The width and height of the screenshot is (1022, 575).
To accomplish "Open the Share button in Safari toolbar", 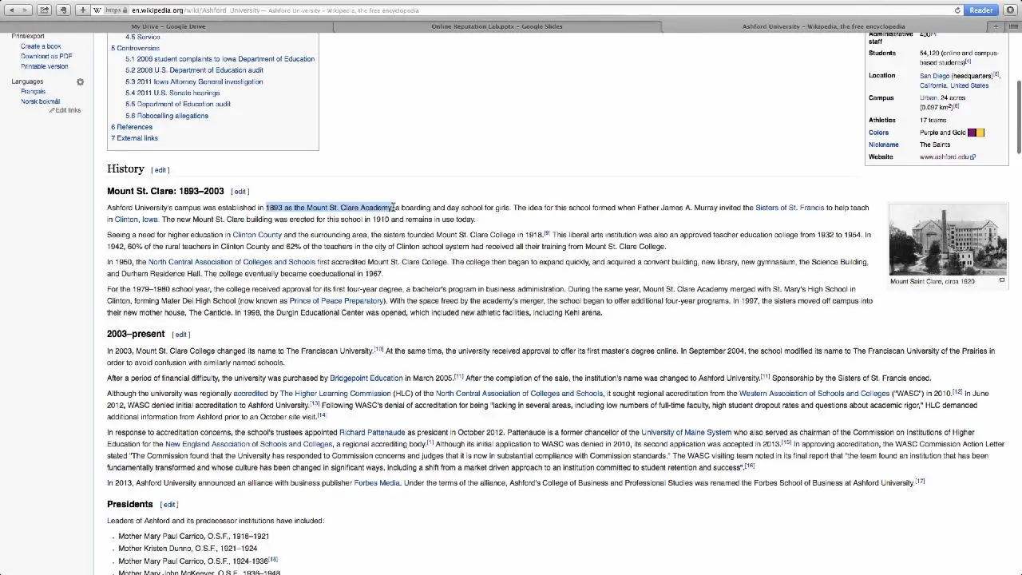I will pos(45,10).
